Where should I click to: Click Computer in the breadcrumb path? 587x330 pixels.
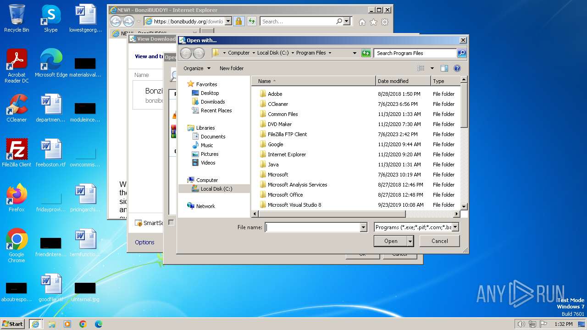239,53
